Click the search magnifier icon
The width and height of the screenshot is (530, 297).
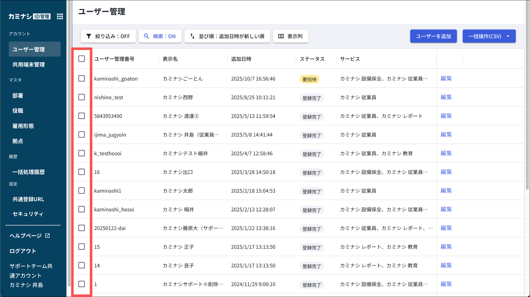pyautogui.click(x=146, y=36)
